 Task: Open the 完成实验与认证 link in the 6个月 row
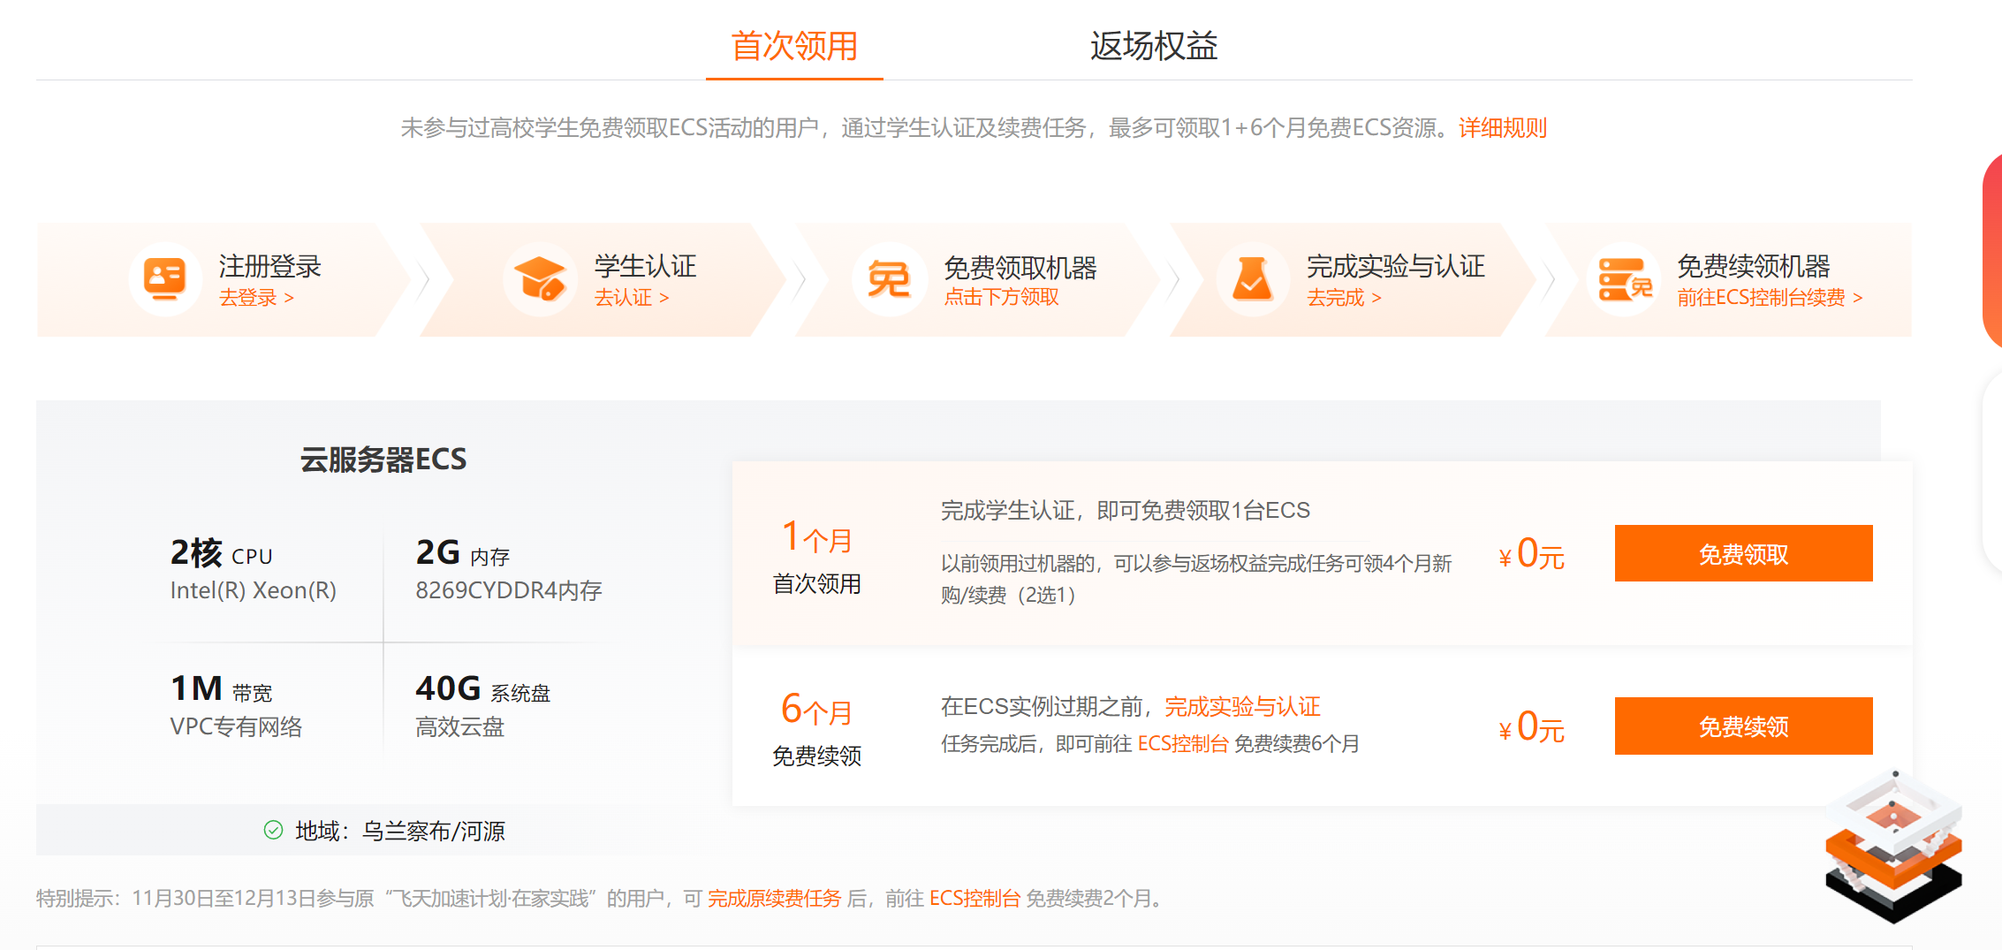tap(1242, 707)
